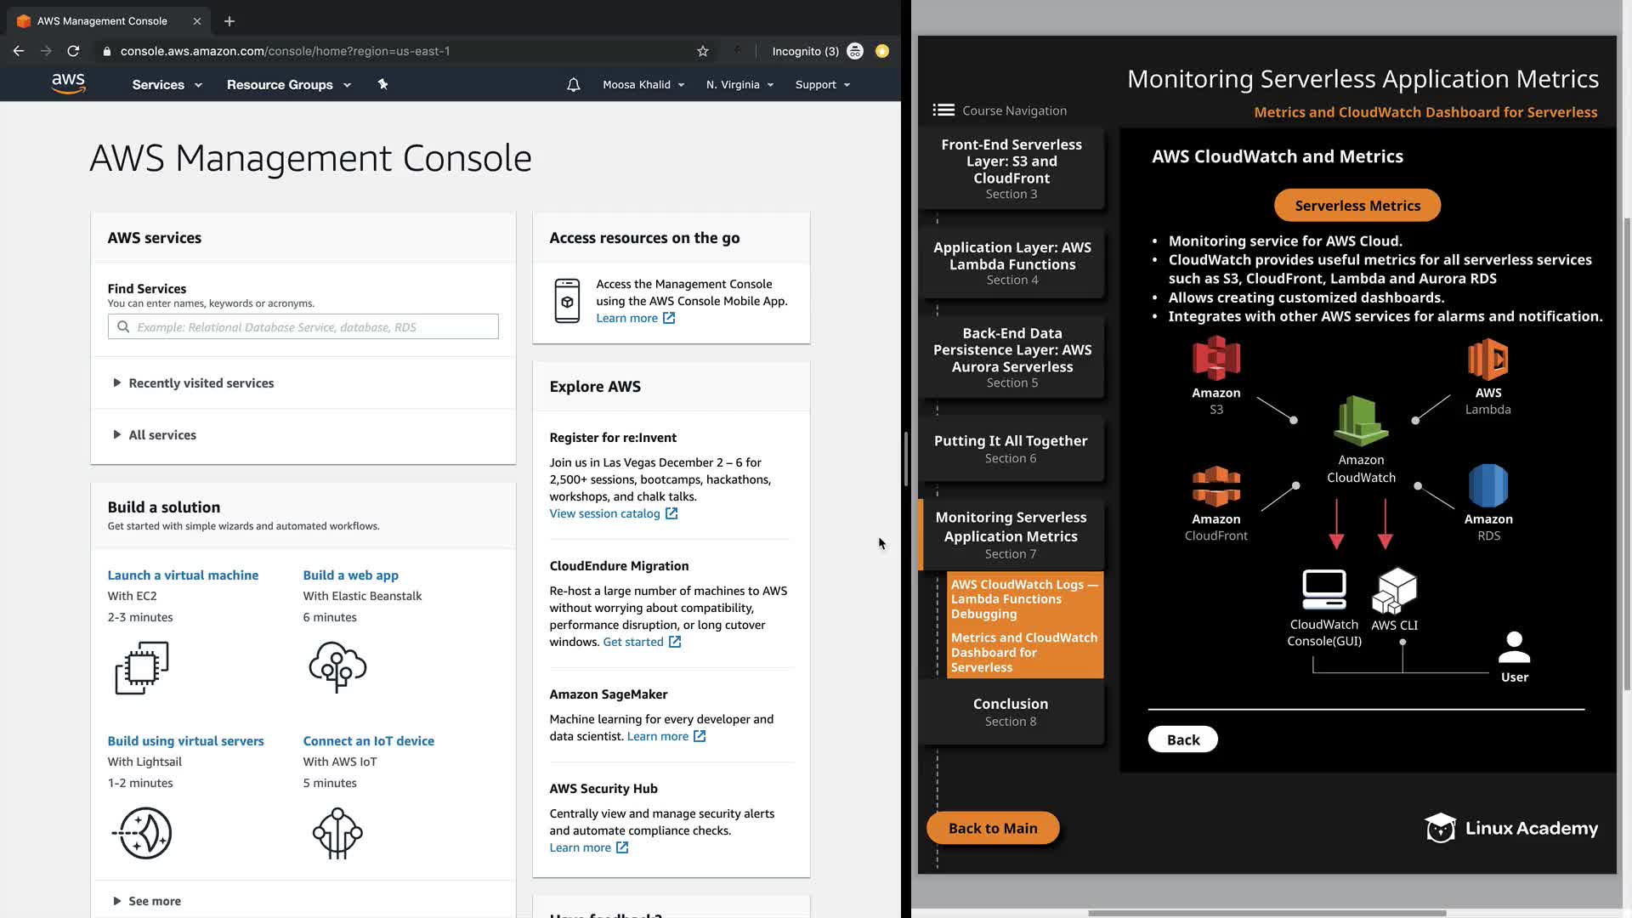Select Putting It All Together section
The image size is (1632, 918).
pyautogui.click(x=1011, y=449)
